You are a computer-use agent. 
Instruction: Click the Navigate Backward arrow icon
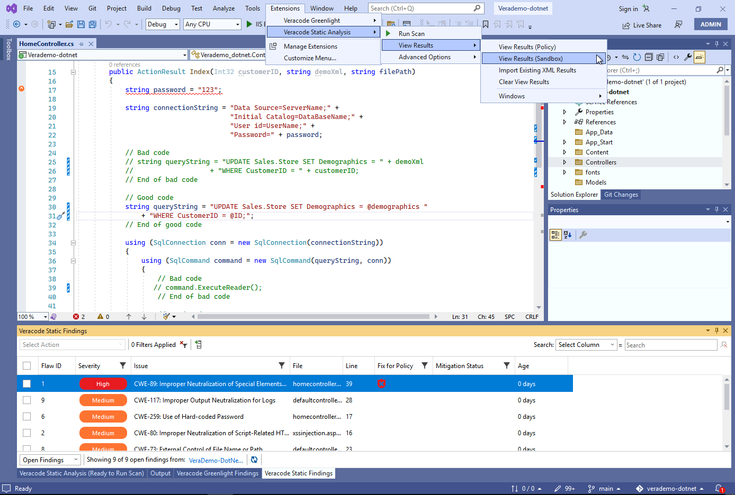tap(17, 24)
